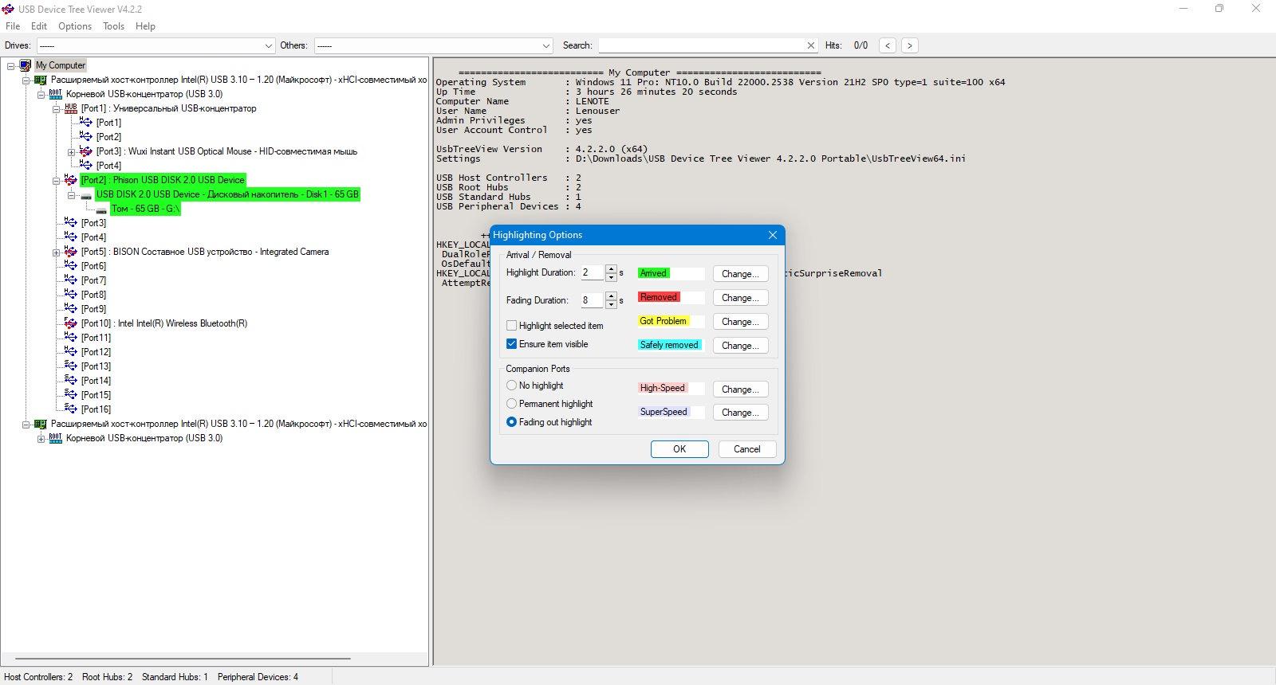The width and height of the screenshot is (1276, 685).
Task: Click the Phison USB DISK port icon
Action: (x=71, y=180)
